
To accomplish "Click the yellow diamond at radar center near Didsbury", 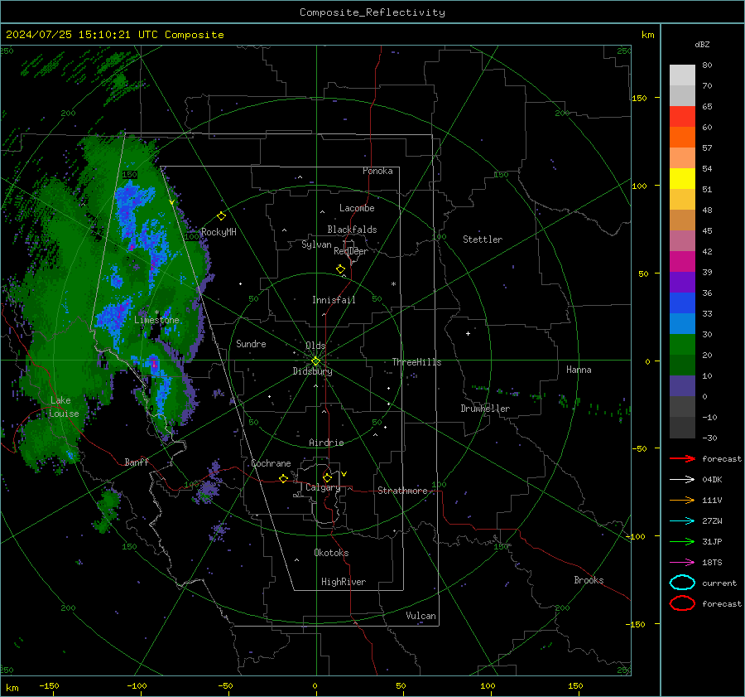I will 315,361.
